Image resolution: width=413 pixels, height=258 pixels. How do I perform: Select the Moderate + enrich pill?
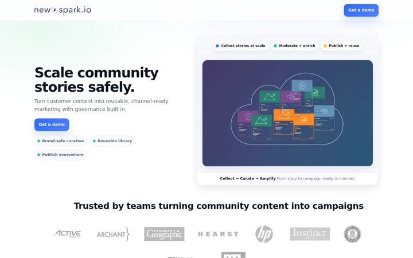pyautogui.click(x=294, y=46)
